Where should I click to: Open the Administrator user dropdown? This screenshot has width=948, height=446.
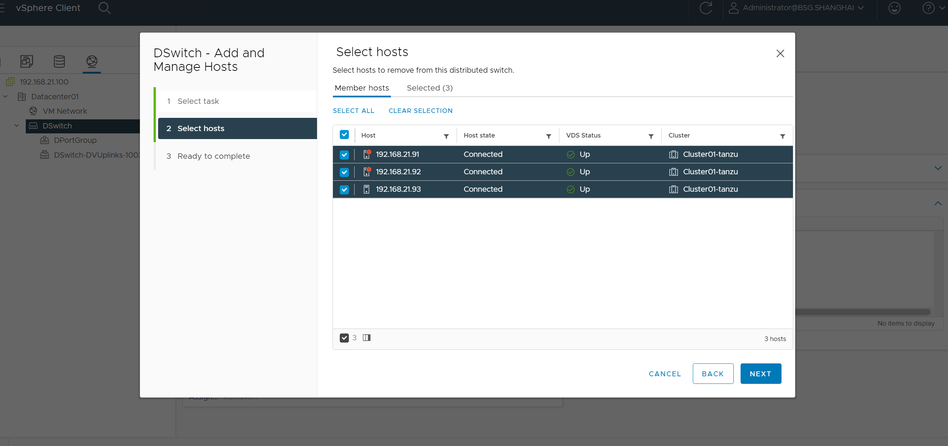(x=798, y=8)
